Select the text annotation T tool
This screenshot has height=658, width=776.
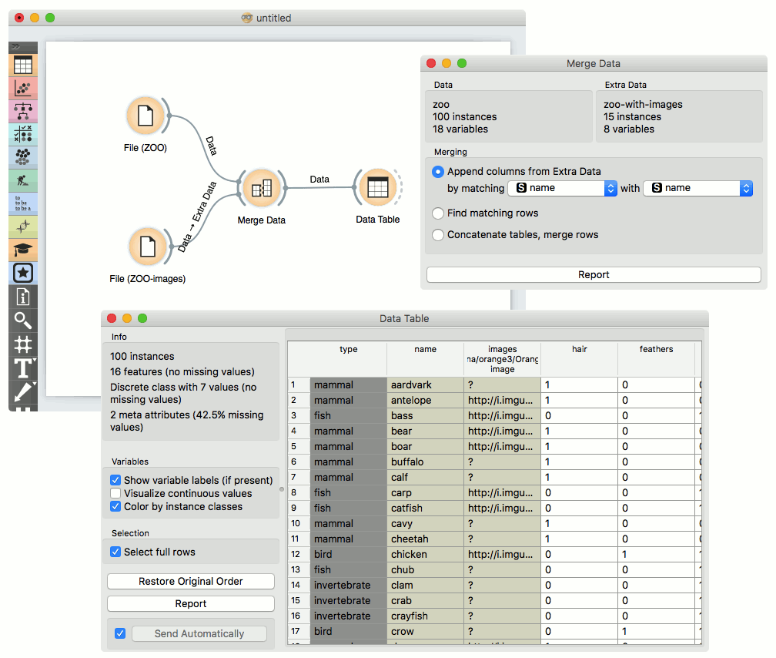coord(23,368)
